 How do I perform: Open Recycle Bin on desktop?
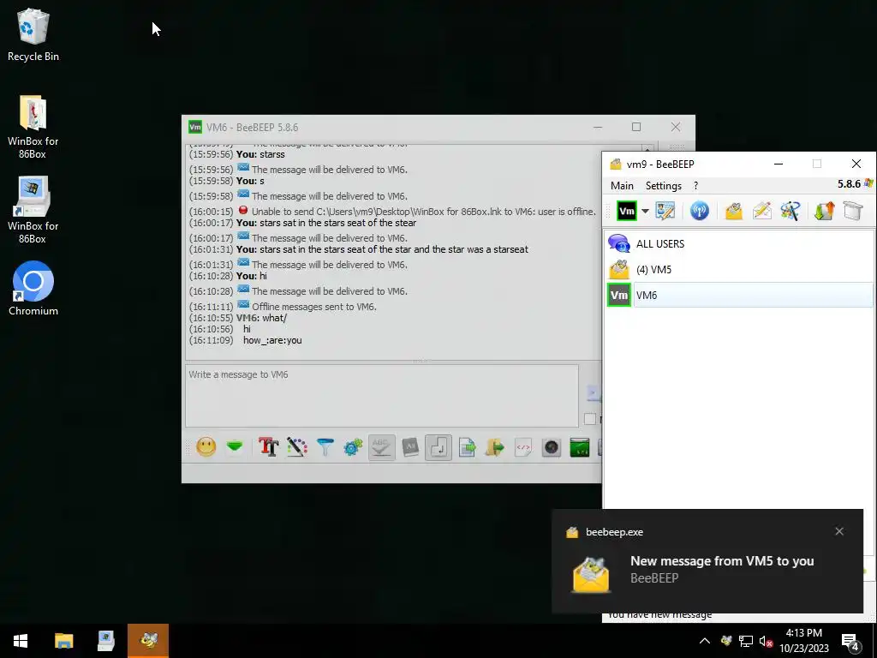33,34
